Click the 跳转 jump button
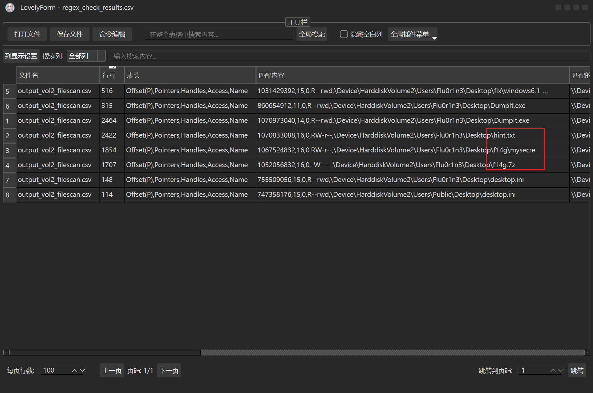593x393 pixels. [x=577, y=371]
